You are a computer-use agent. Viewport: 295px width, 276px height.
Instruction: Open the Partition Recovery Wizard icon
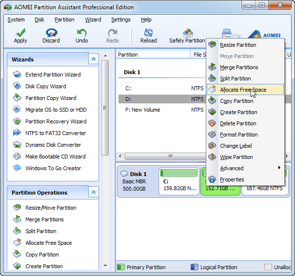point(17,121)
